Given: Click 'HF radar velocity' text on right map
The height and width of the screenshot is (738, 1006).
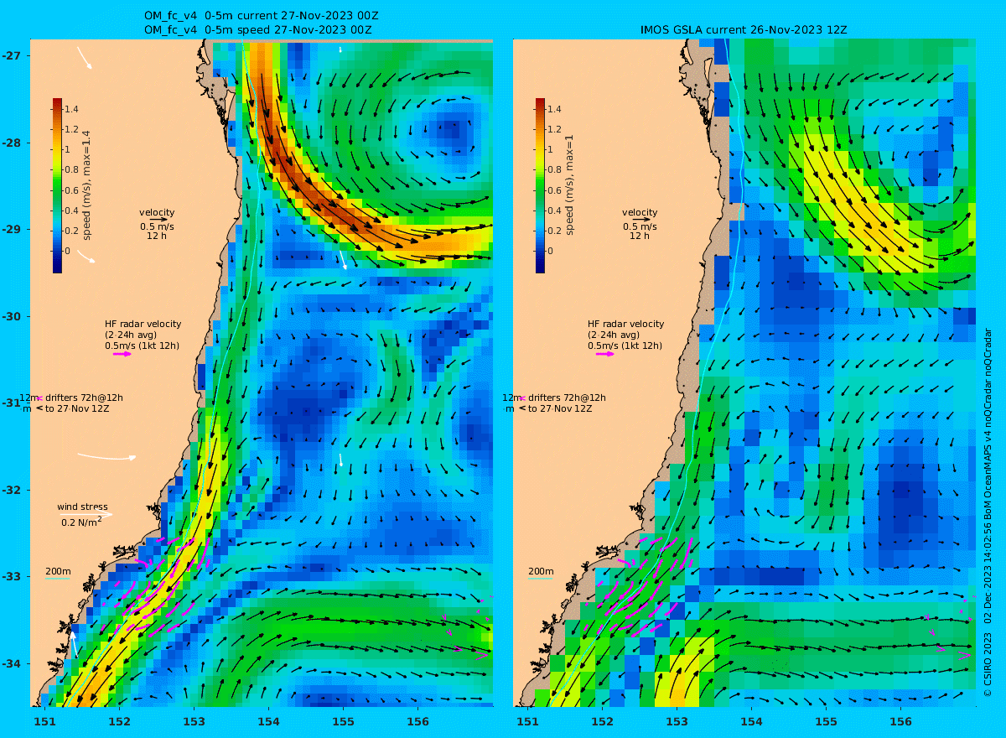Looking at the screenshot, I should click(625, 324).
